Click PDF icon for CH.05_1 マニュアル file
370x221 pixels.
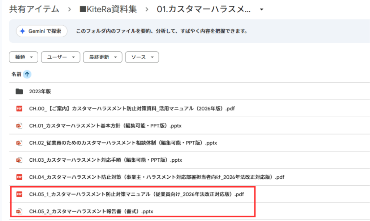[x=19, y=194]
